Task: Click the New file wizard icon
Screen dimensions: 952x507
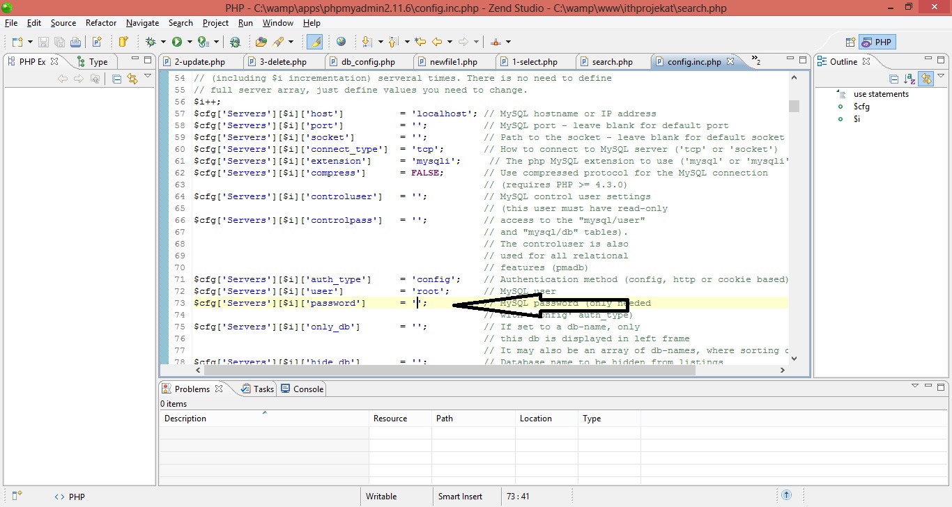Action: click(16, 42)
